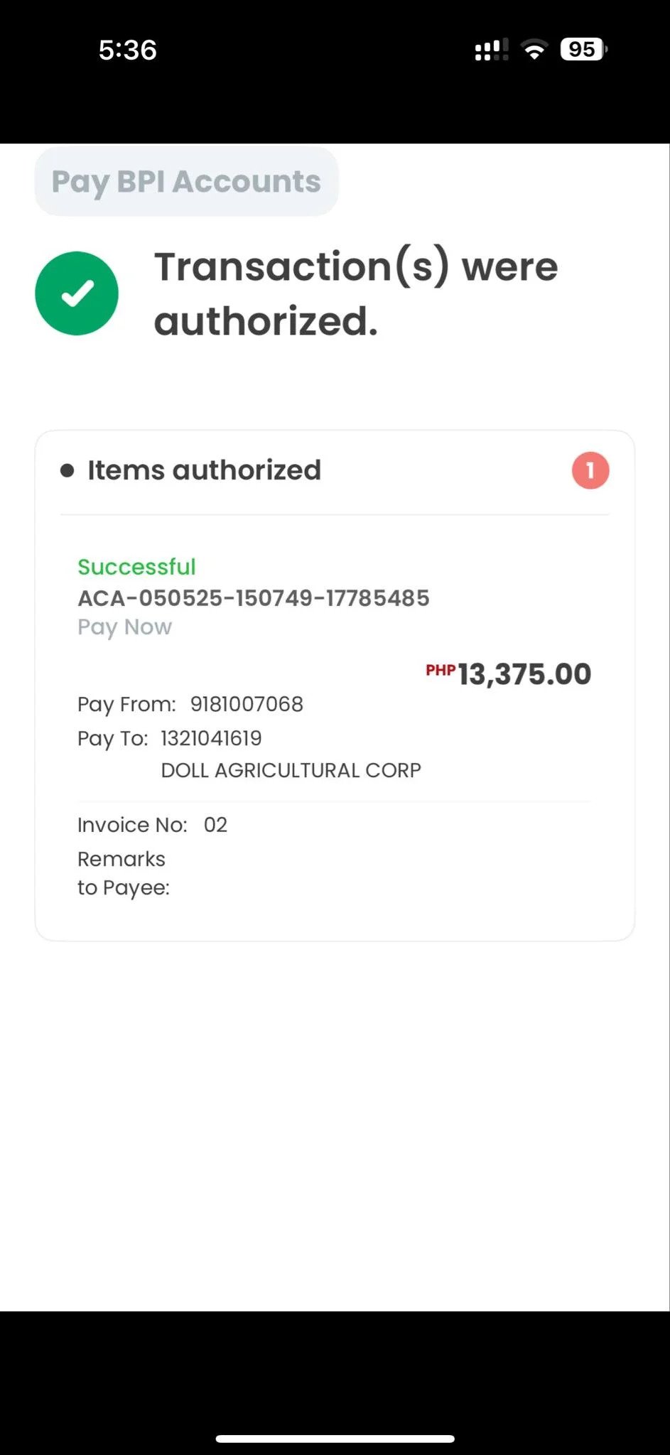This screenshot has height=1455, width=670.
Task: Expand the Items authorized section header
Action: [x=204, y=470]
